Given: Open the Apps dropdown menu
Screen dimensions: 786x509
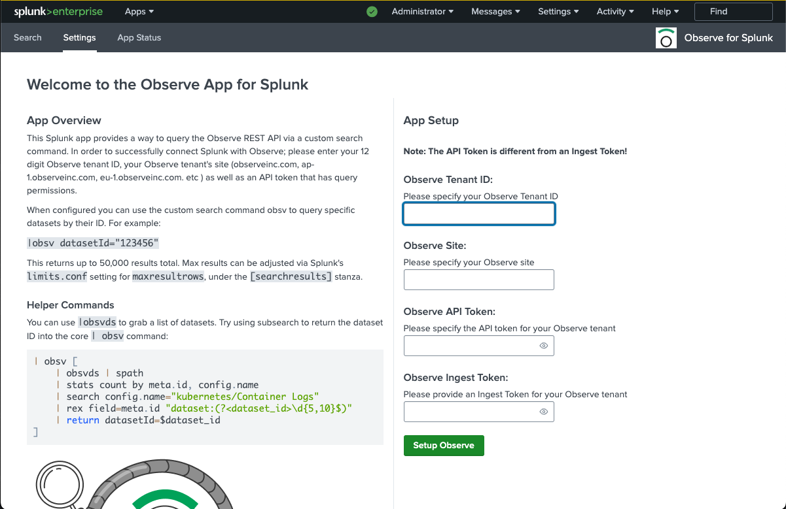Looking at the screenshot, I should click(x=139, y=11).
